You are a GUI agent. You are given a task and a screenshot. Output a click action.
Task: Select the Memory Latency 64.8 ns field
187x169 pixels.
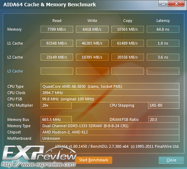click(163, 29)
